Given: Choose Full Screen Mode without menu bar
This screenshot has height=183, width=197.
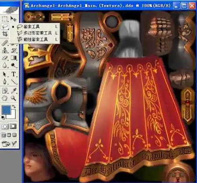Looking at the screenshot, I should [14, 135].
